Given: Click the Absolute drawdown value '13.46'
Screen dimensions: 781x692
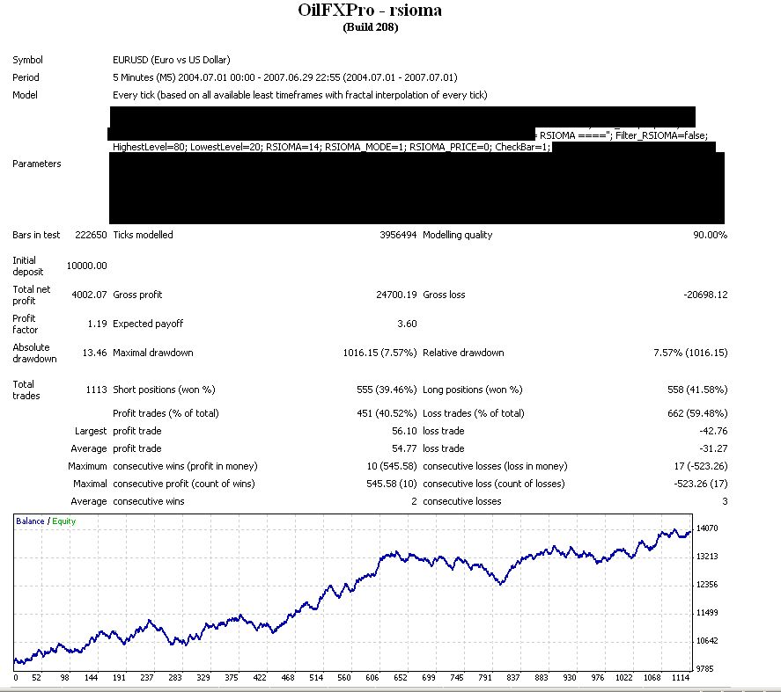Looking at the screenshot, I should click(94, 353).
